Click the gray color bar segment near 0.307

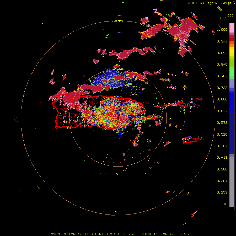point(232,182)
